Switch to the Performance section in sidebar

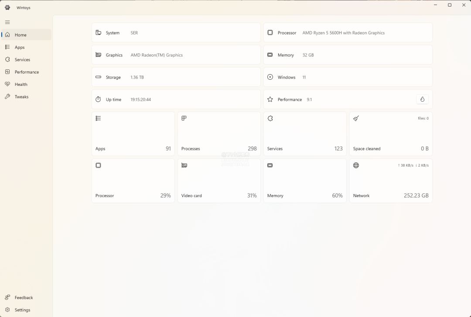tap(27, 72)
